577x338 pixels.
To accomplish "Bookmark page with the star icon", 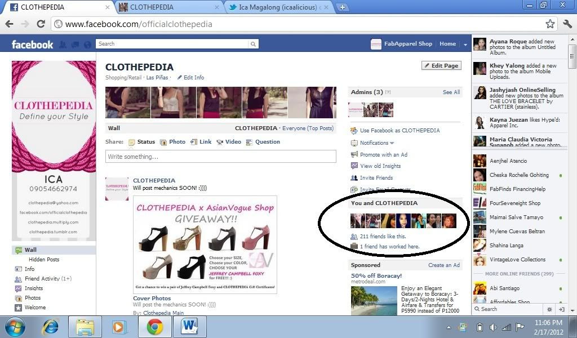I will [x=550, y=24].
